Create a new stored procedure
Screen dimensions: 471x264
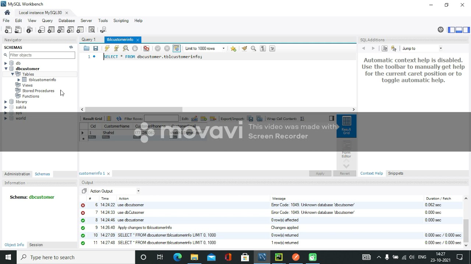(x=71, y=30)
